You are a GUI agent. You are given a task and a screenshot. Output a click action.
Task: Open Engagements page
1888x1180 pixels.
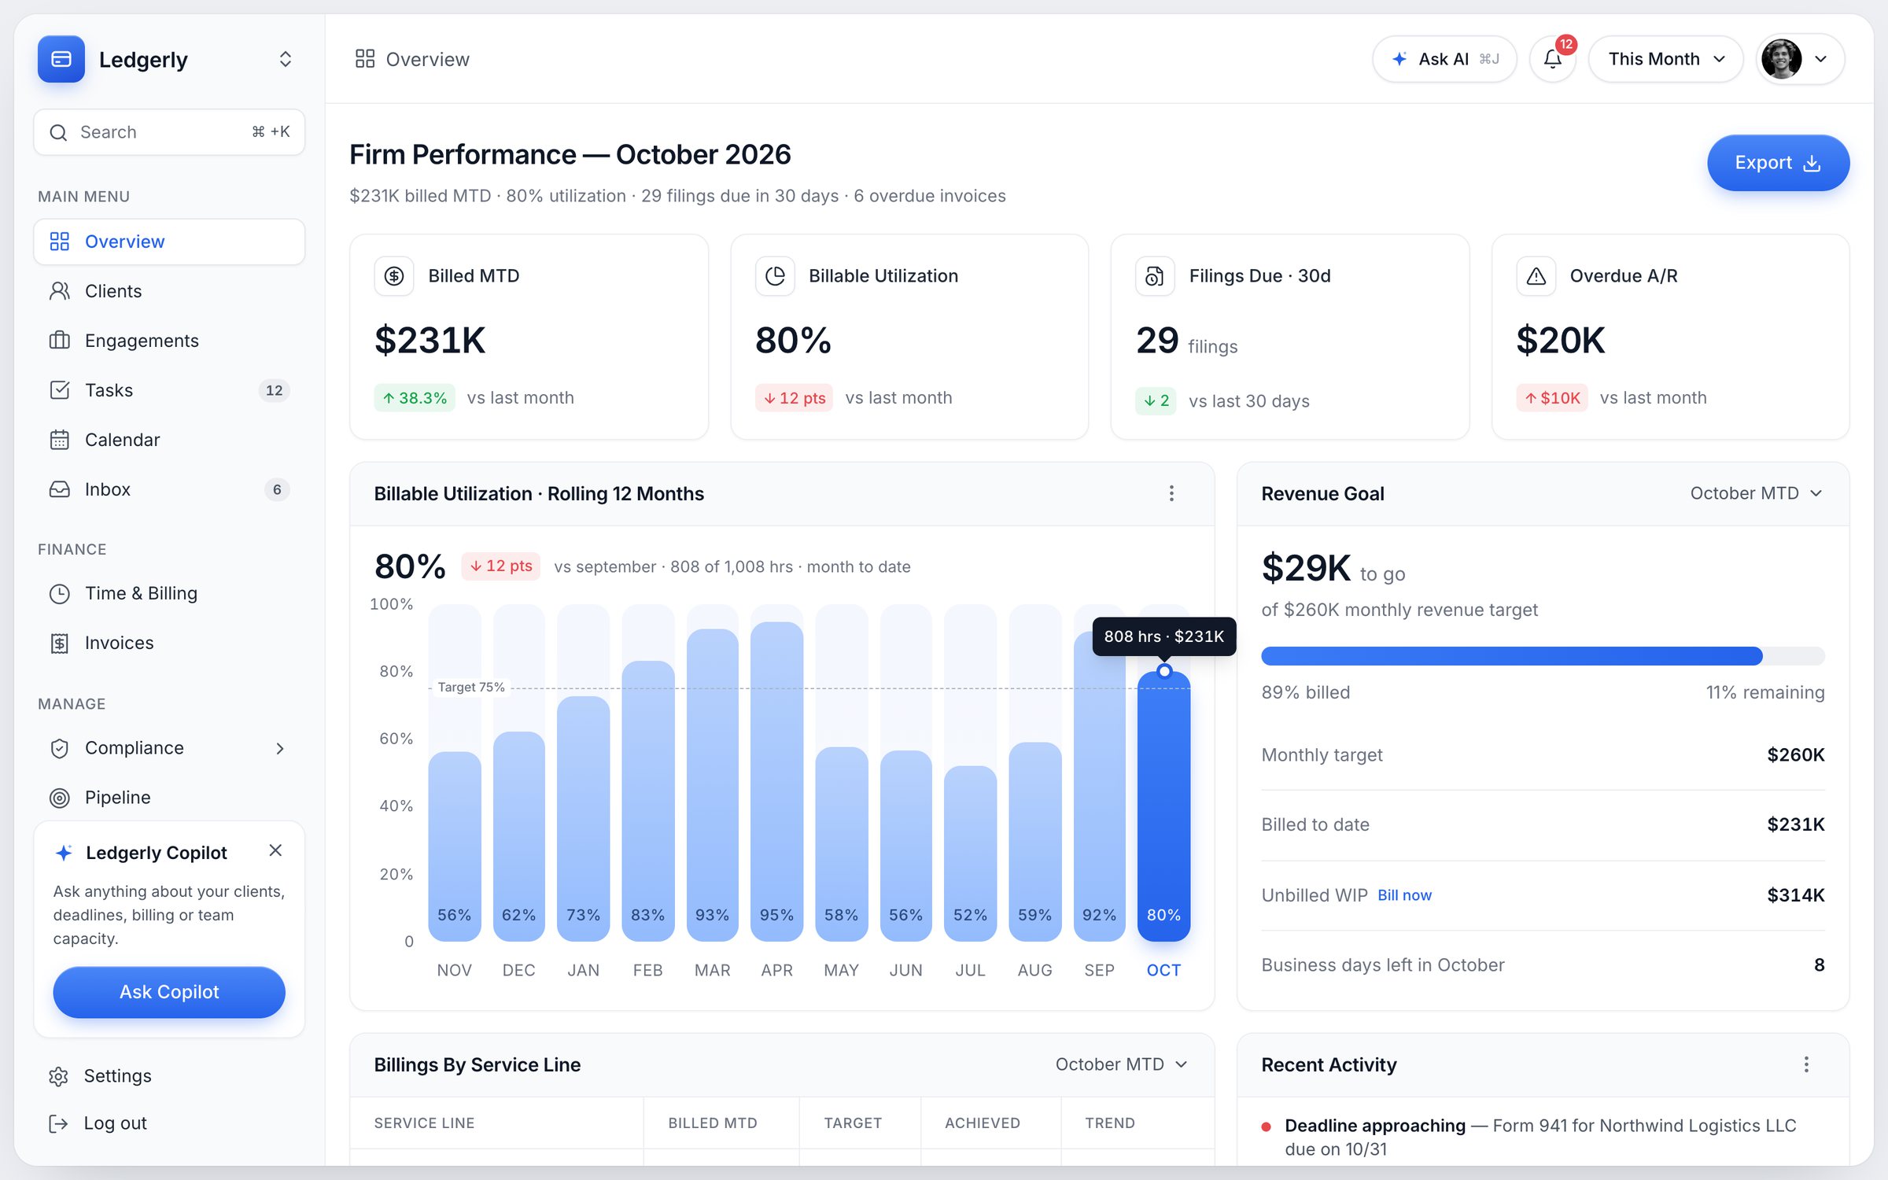pos(169,341)
